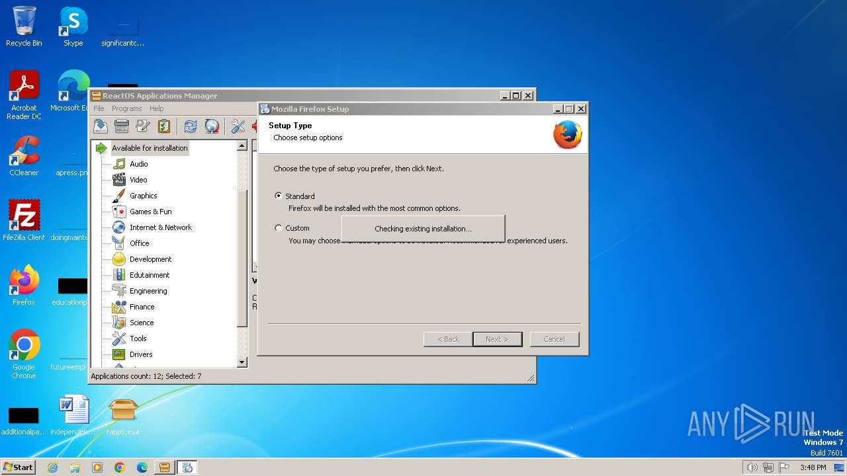Image resolution: width=847 pixels, height=476 pixels.
Task: Click the Action Center flag tray icon
Action: [785, 467]
